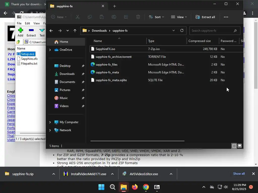This screenshot has width=258, height=193.
Task: Click the Search sapphire-fx input field
Action: 215,30
